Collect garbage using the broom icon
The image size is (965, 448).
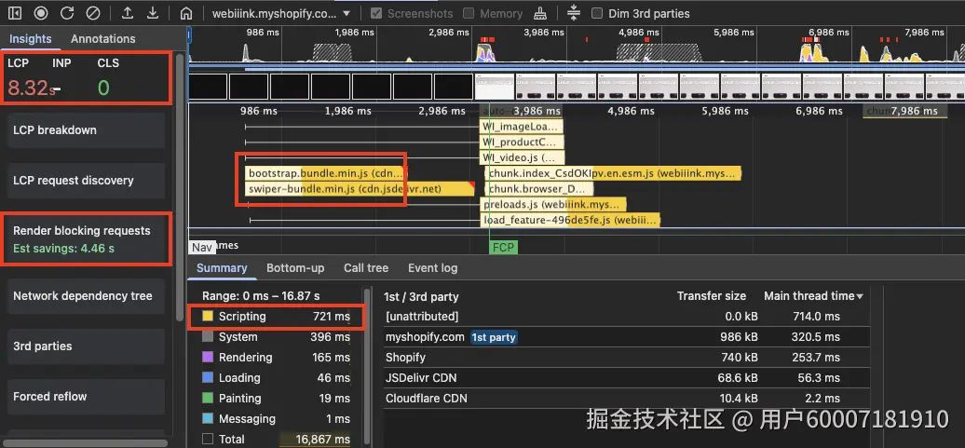539,13
